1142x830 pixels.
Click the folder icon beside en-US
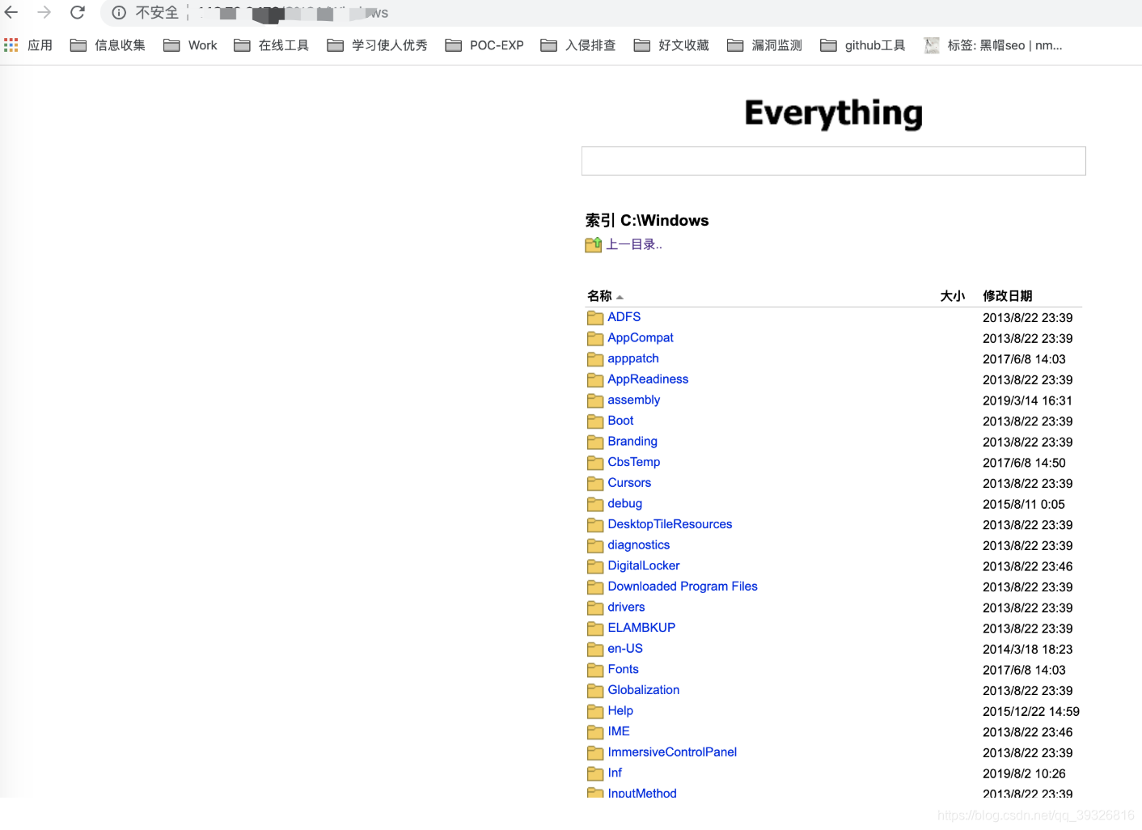coord(595,649)
